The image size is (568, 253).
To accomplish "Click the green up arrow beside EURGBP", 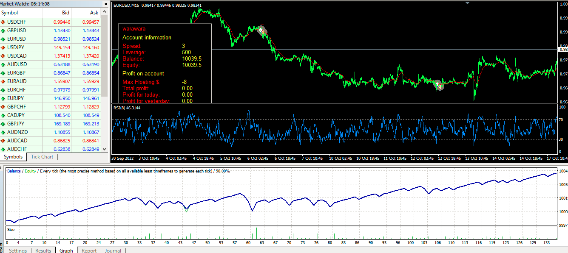I will [3, 73].
